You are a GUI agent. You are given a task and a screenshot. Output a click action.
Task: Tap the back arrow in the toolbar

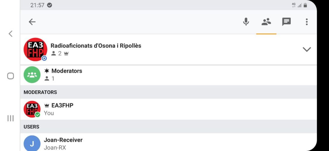(32, 22)
